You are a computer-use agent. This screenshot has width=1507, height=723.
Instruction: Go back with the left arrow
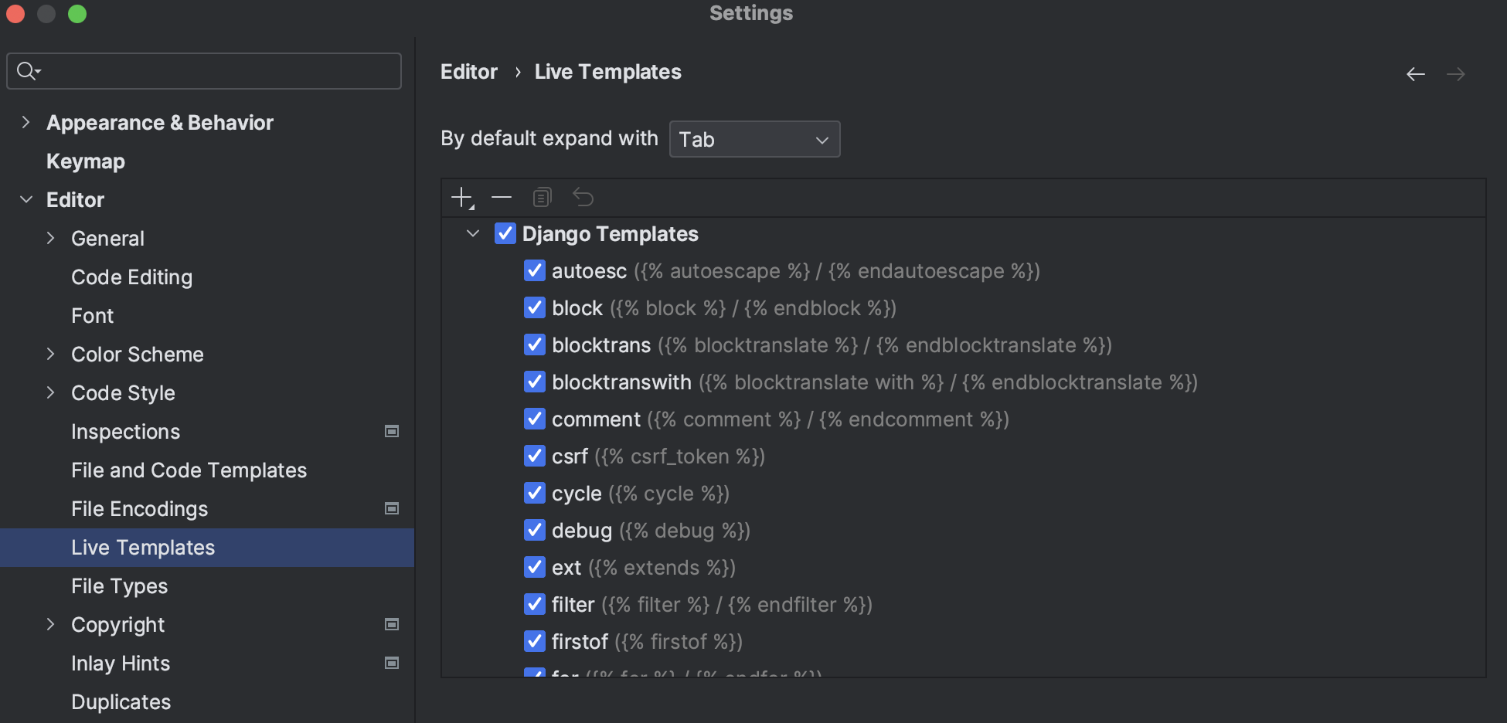coord(1416,74)
